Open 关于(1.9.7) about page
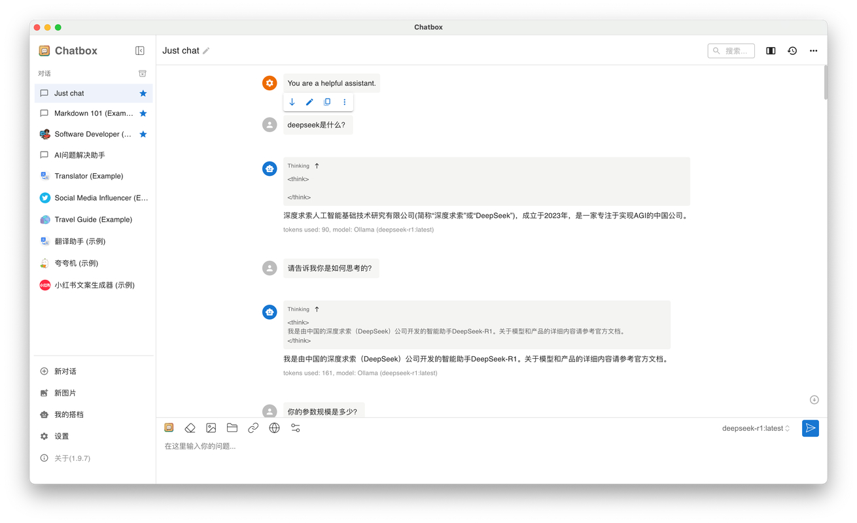The height and width of the screenshot is (523, 857). click(94, 458)
